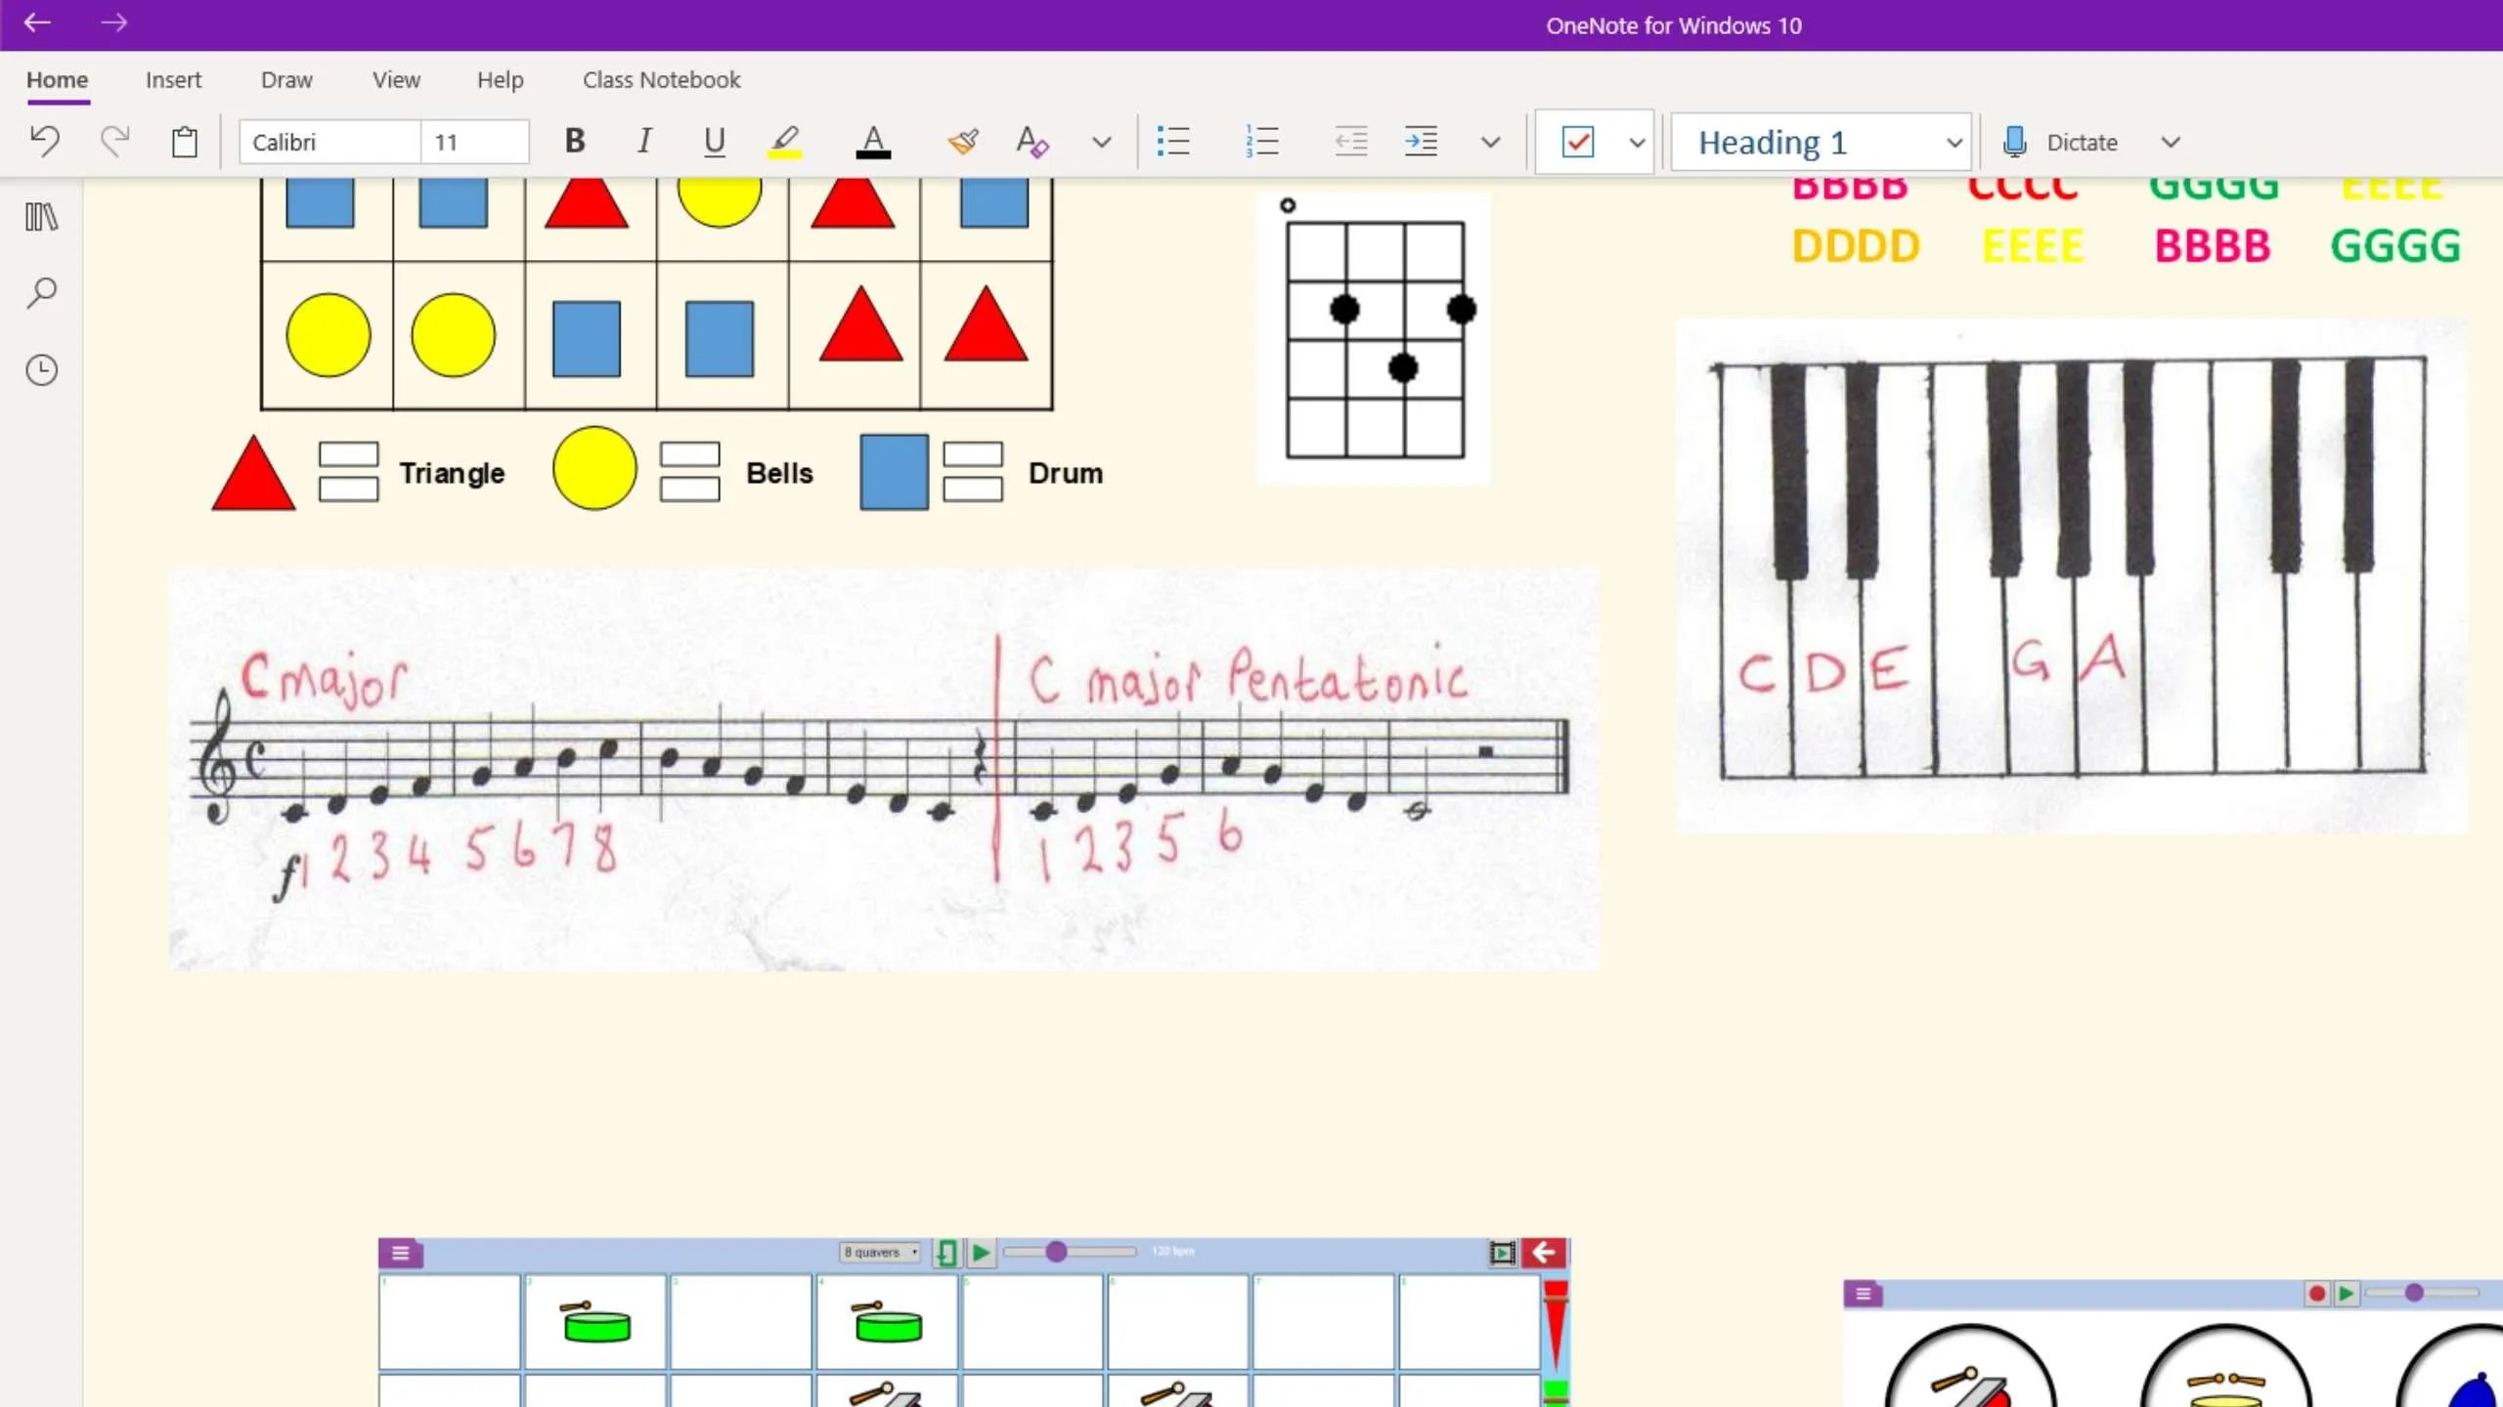Screen dimensions: 2503x1407
Task: Click the loop icon beside 8 quavers
Action: [x=945, y=1253]
